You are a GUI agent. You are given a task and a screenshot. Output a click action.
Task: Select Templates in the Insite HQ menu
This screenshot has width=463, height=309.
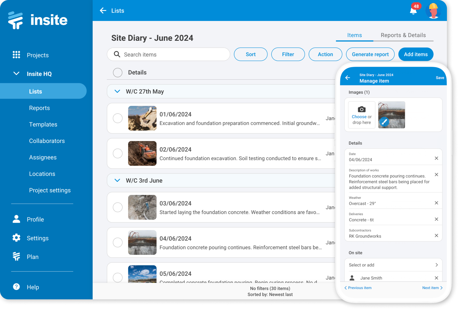[43, 124]
